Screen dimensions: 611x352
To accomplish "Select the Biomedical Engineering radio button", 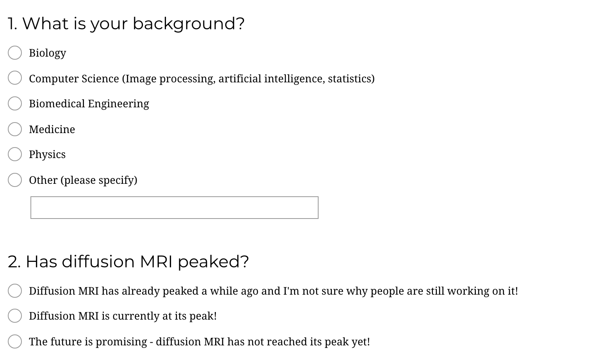I will pos(15,103).
